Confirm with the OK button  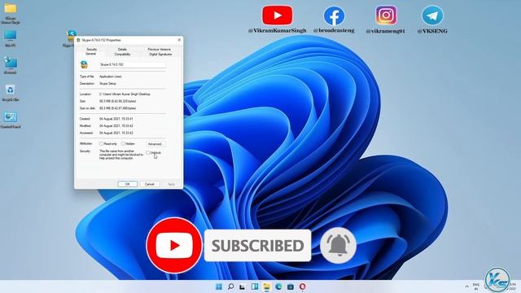pyautogui.click(x=127, y=184)
